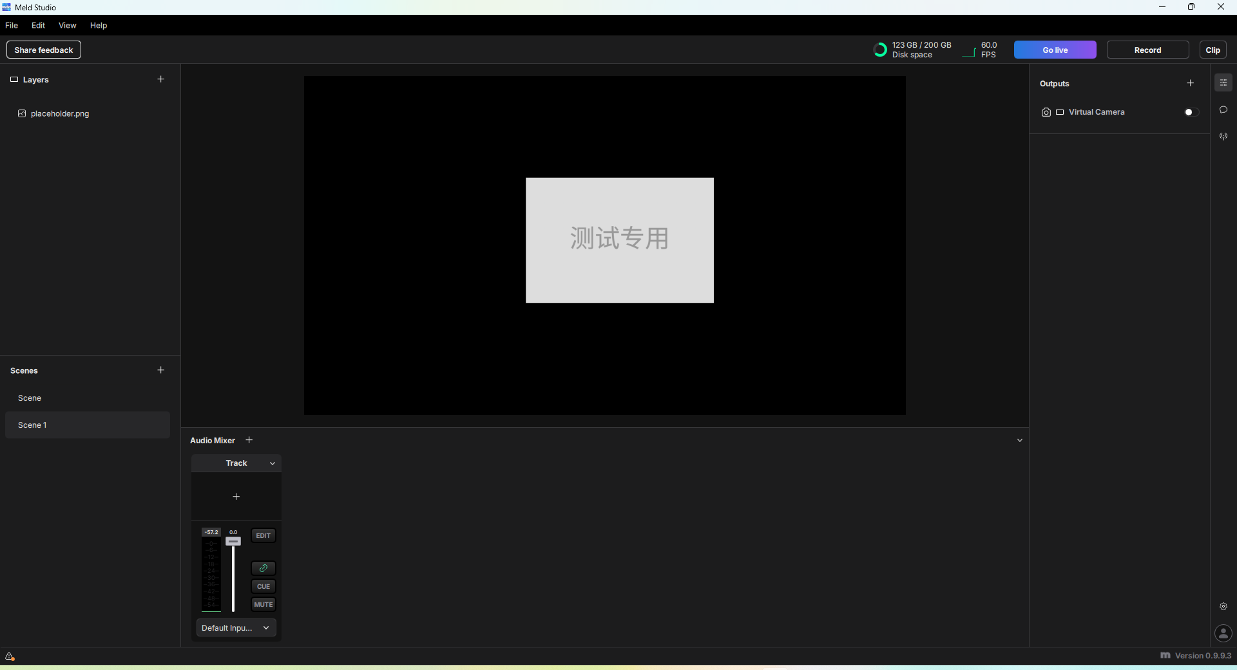Open the settings gear in right sidebar
This screenshot has width=1237, height=670.
point(1223,606)
